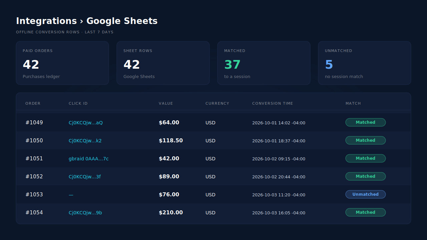The width and height of the screenshot is (427, 240).
Task: Select order #1051
Action: [34, 158]
